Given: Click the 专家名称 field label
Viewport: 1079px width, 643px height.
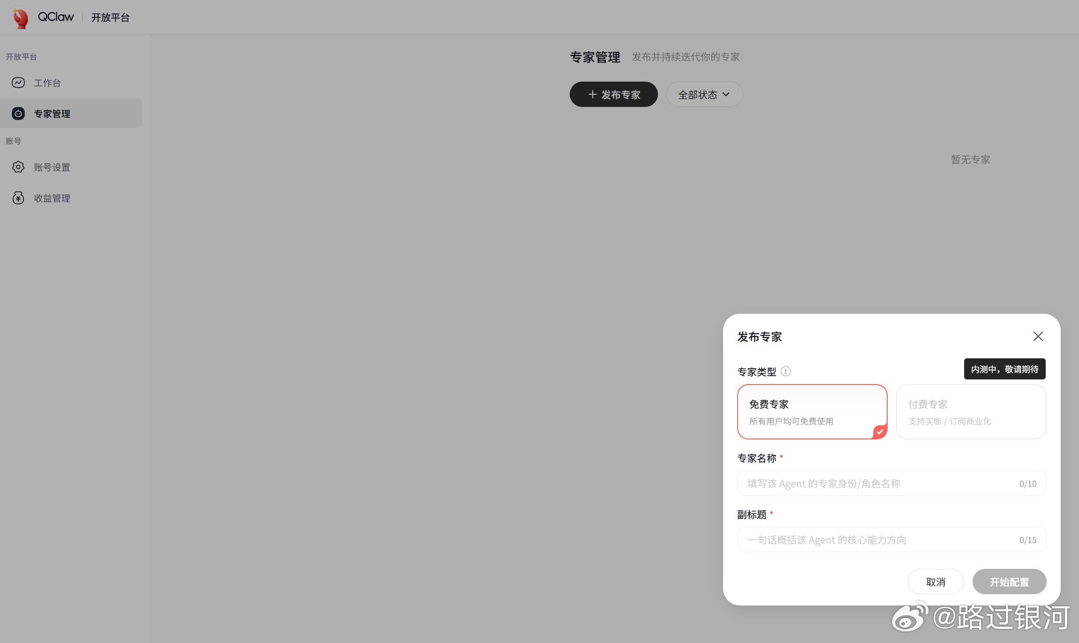Looking at the screenshot, I should (757, 458).
